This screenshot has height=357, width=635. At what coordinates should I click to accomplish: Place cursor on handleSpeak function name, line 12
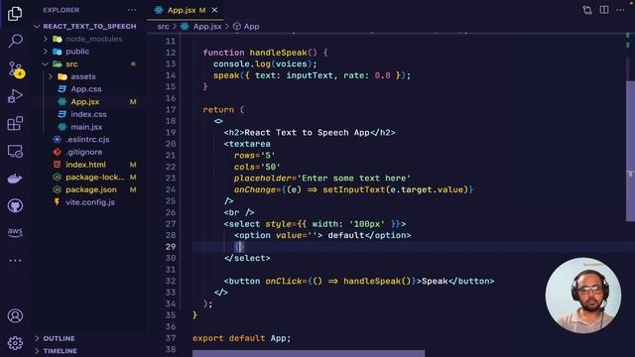278,53
